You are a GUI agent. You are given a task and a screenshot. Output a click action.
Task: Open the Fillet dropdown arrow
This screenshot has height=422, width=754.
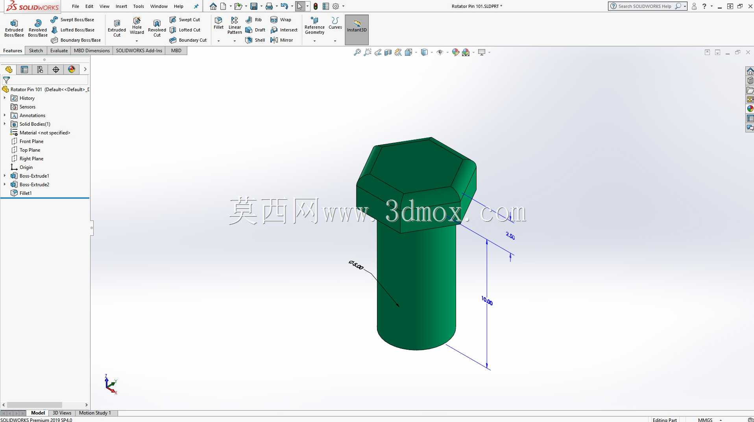[x=218, y=41]
